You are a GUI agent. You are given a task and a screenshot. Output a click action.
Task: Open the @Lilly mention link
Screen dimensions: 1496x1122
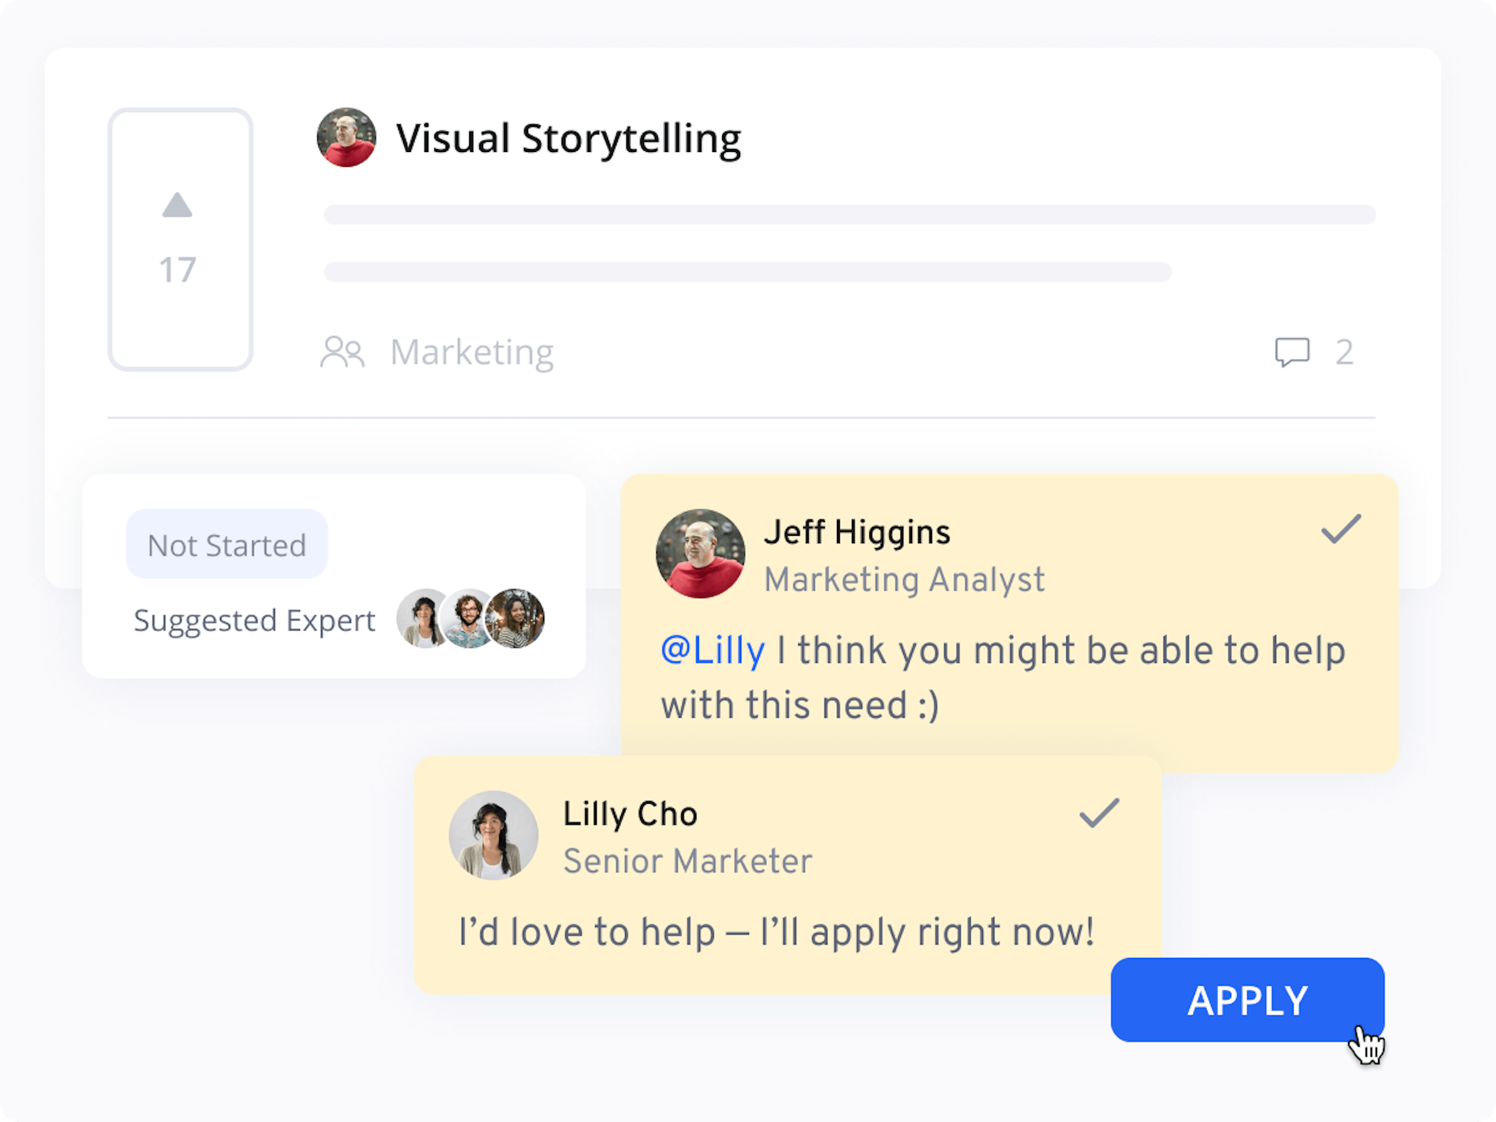pos(712,650)
